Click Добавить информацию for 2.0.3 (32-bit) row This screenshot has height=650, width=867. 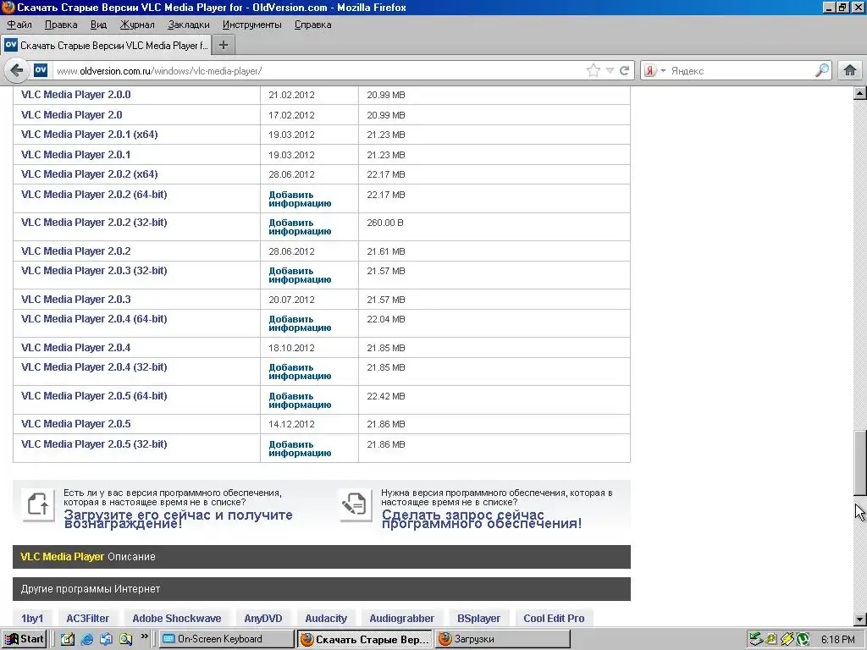300,275
